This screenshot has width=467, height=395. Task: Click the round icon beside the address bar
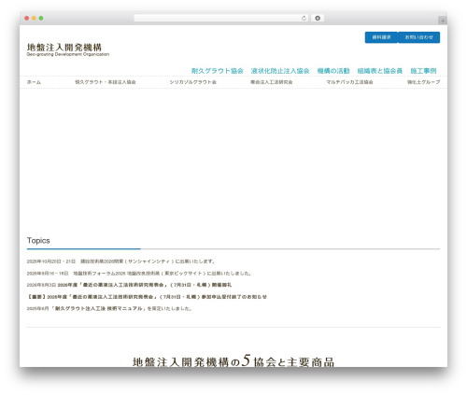[x=318, y=19]
